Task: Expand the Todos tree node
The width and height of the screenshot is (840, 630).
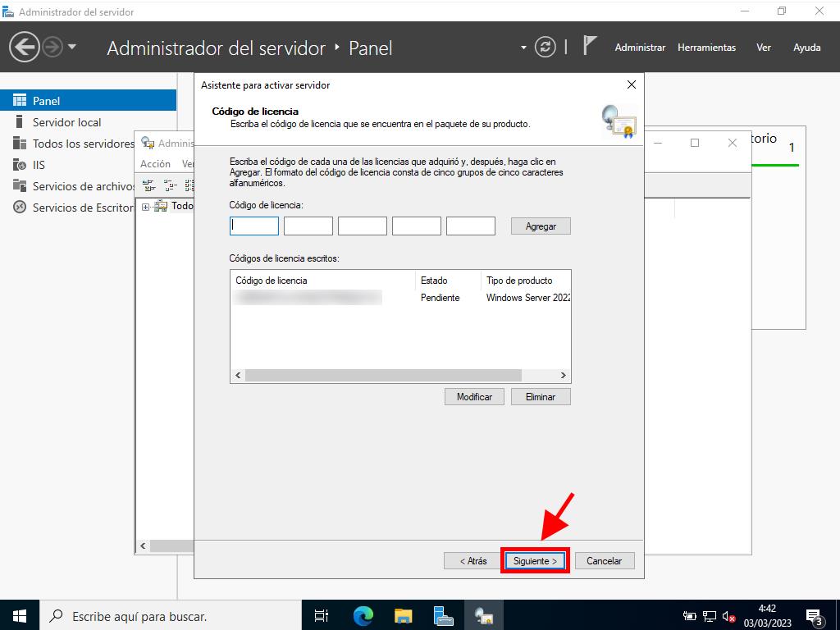Action: (x=146, y=207)
